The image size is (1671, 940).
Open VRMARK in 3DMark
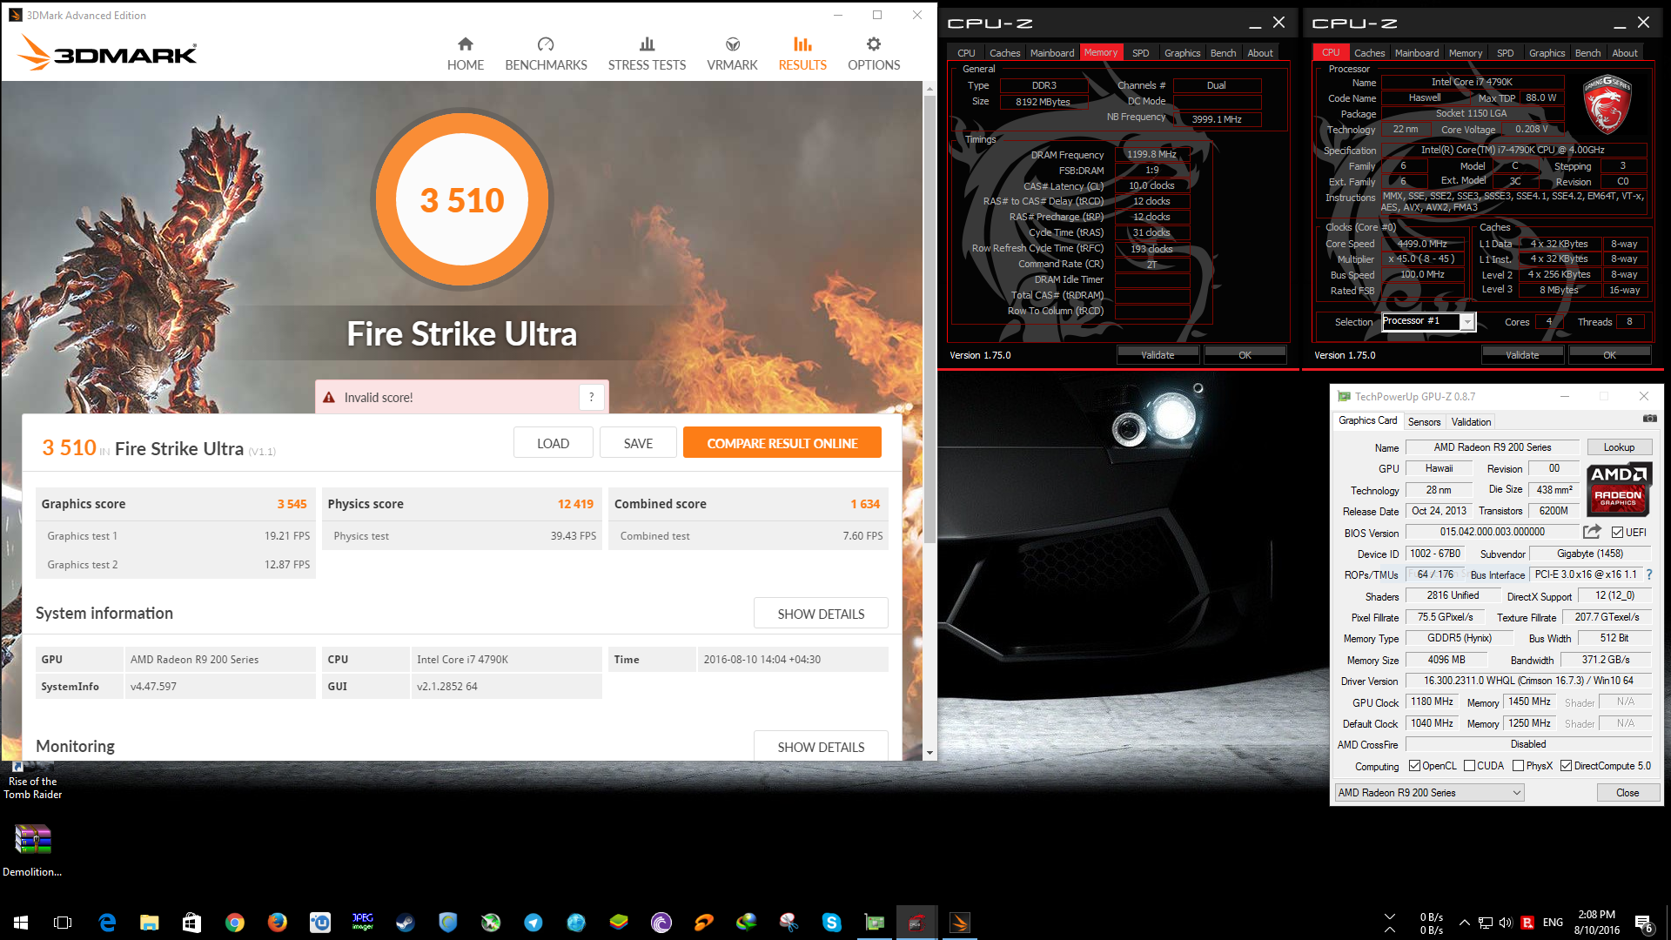(x=732, y=54)
